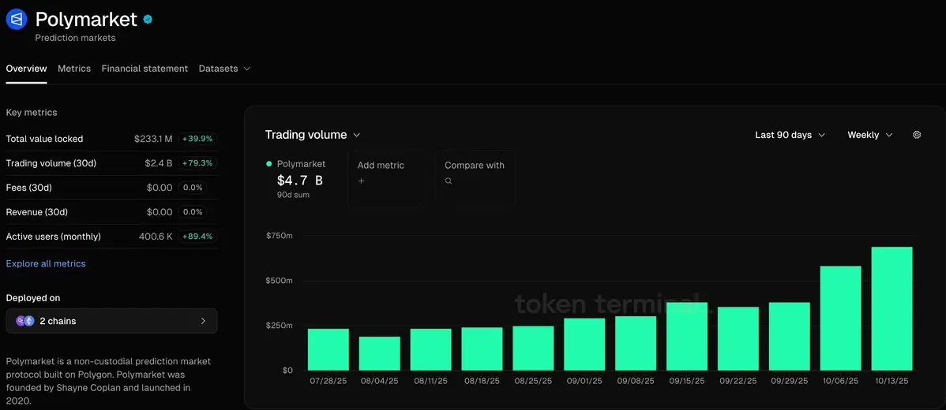Switch to the Metrics tab
946x410 pixels.
point(74,69)
